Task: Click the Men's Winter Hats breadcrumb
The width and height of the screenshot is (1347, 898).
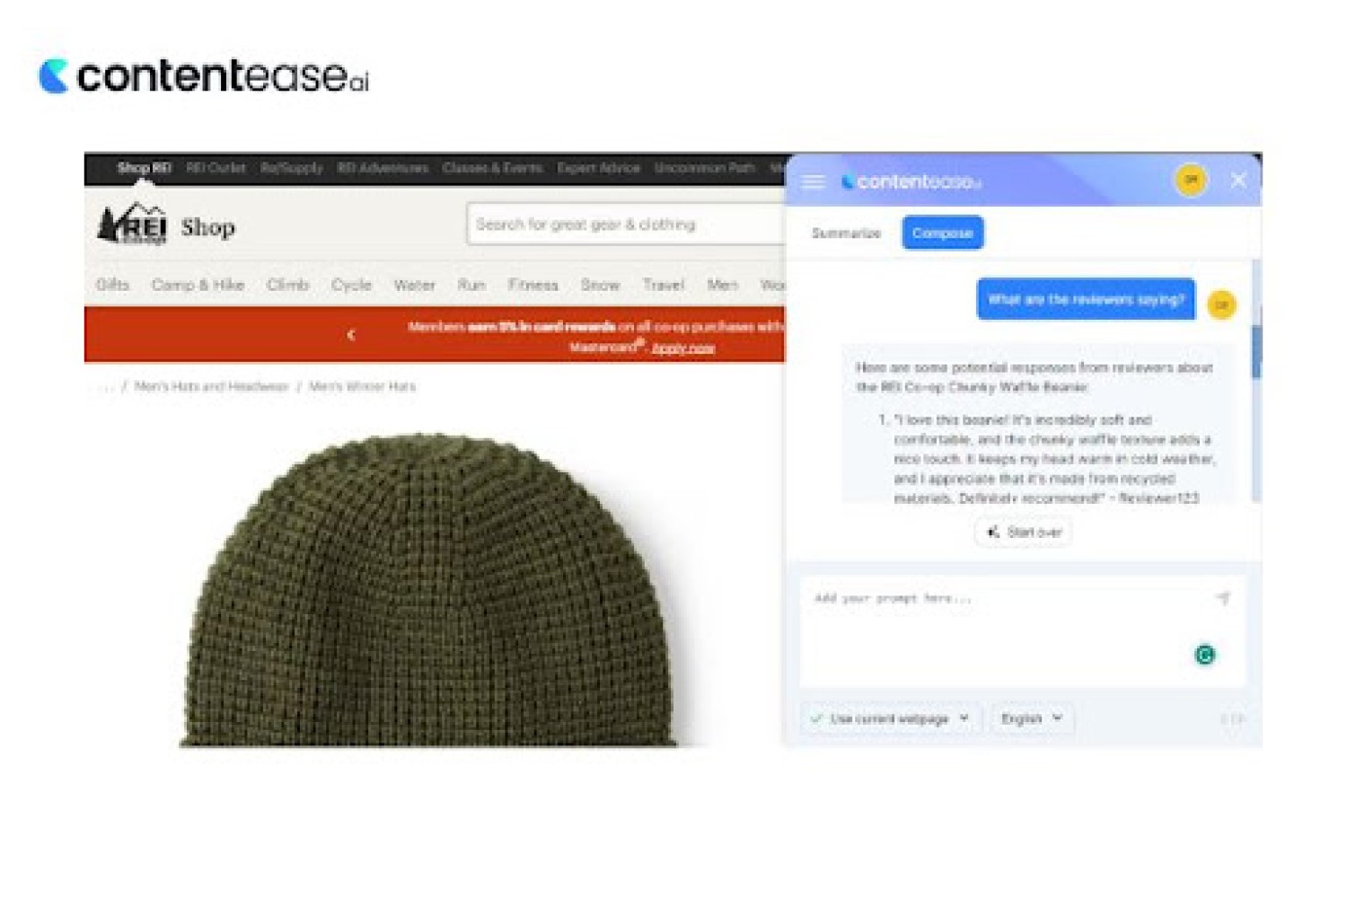Action: [362, 386]
